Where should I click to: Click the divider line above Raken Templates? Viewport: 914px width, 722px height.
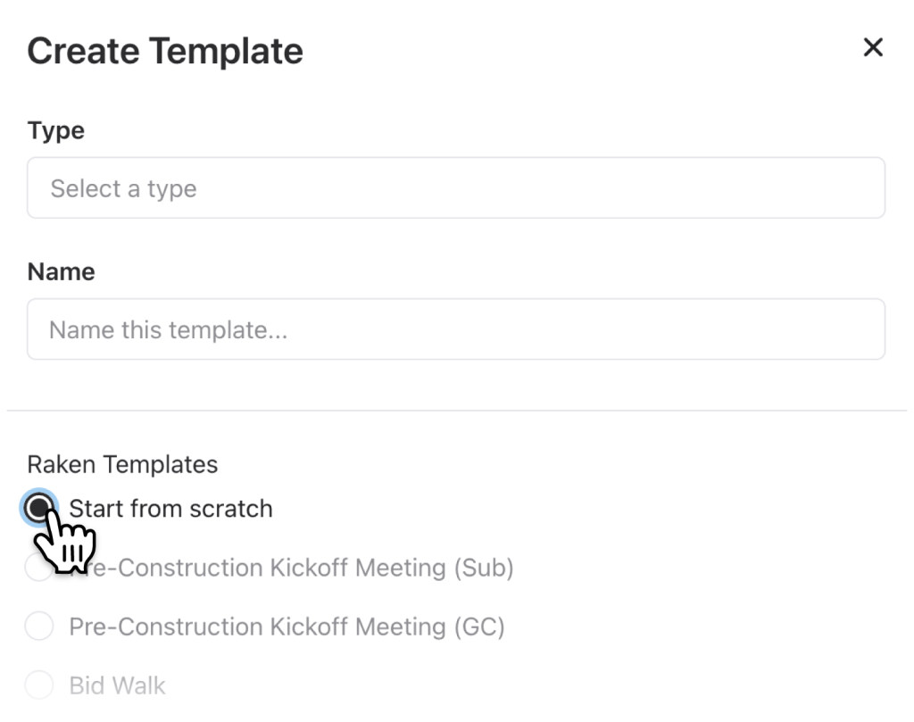[455, 411]
